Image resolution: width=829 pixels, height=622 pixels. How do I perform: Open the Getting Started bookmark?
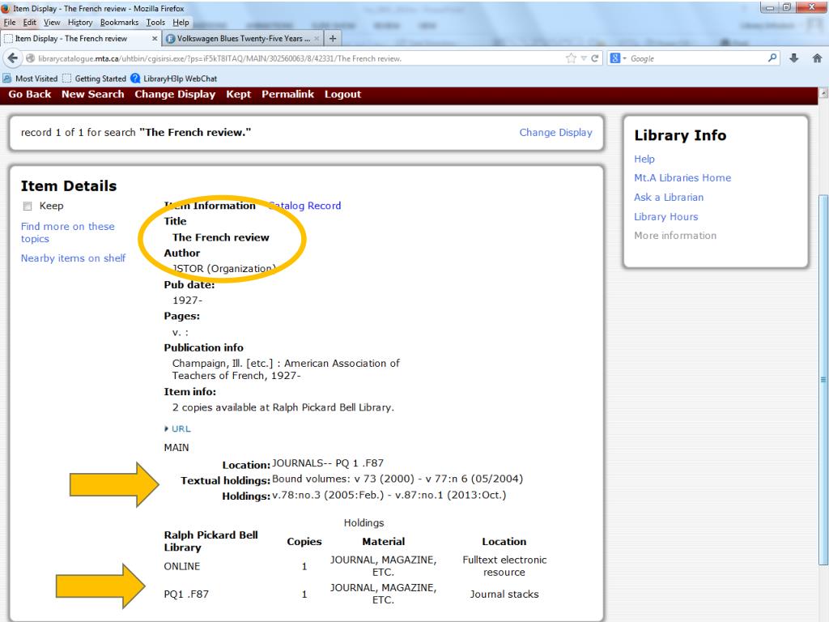pos(95,79)
